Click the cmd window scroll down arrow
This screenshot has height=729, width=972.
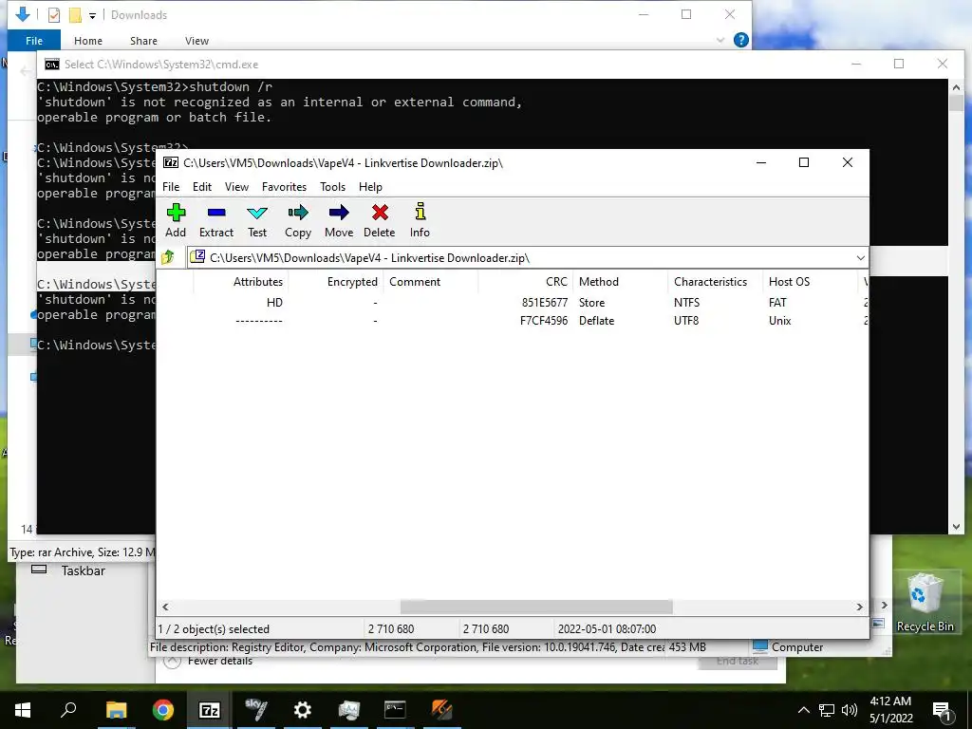click(955, 527)
